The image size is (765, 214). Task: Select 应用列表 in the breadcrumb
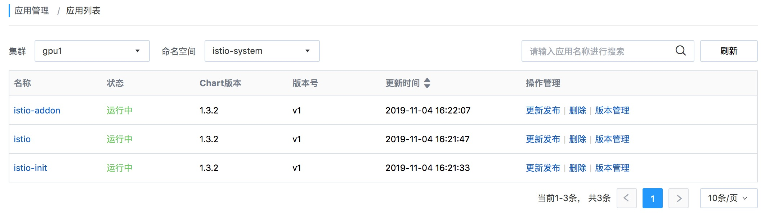83,11
